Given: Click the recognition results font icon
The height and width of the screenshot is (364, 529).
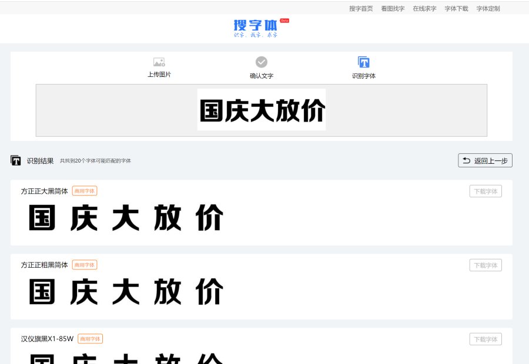Looking at the screenshot, I should pyautogui.click(x=16, y=160).
